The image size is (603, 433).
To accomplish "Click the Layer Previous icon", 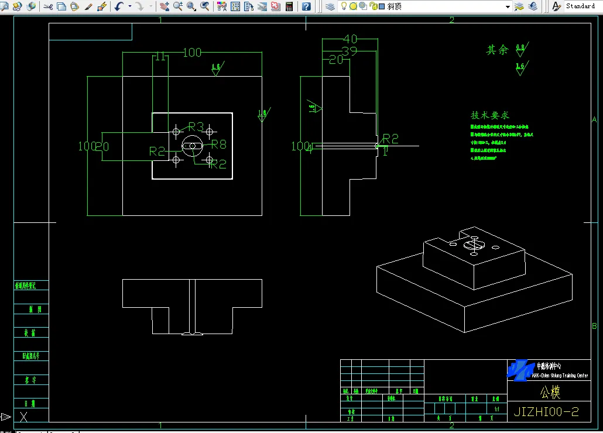I will [533, 6].
